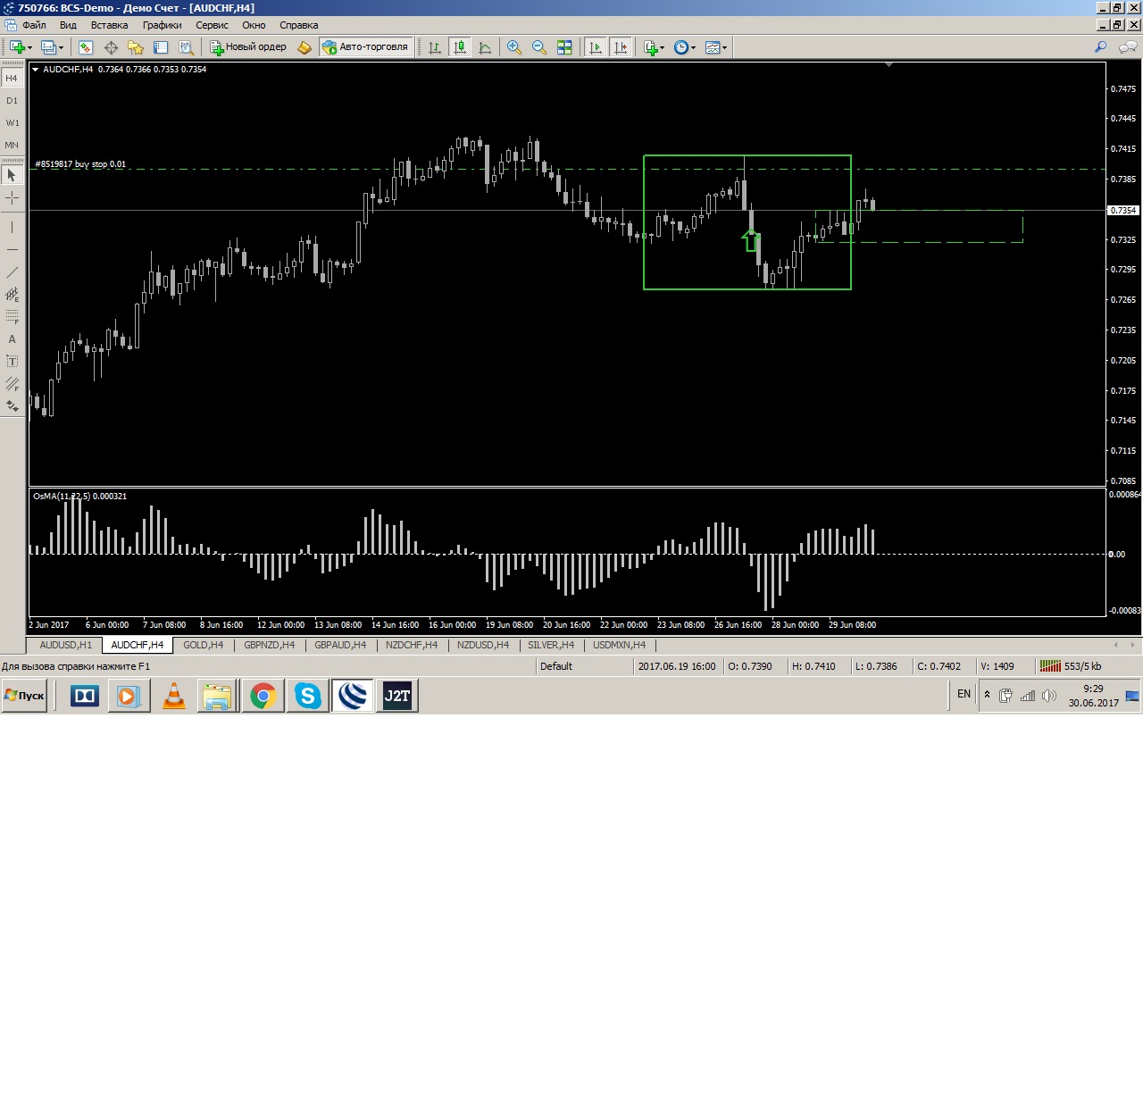Select the Horizontal Line drawing tool
Screen dimensions: 1143x1111
click(x=12, y=250)
